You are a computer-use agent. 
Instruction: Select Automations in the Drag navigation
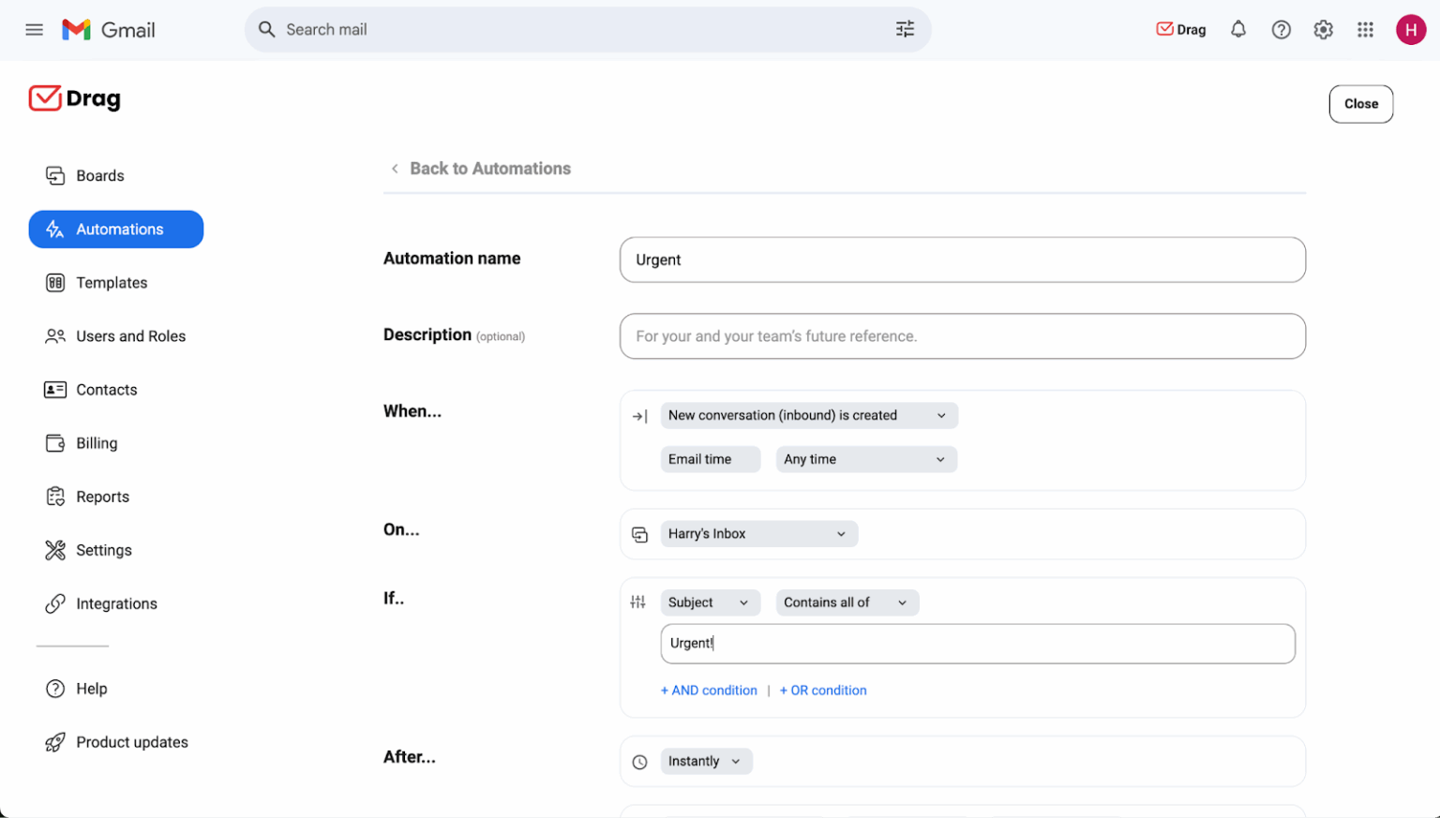(x=119, y=229)
